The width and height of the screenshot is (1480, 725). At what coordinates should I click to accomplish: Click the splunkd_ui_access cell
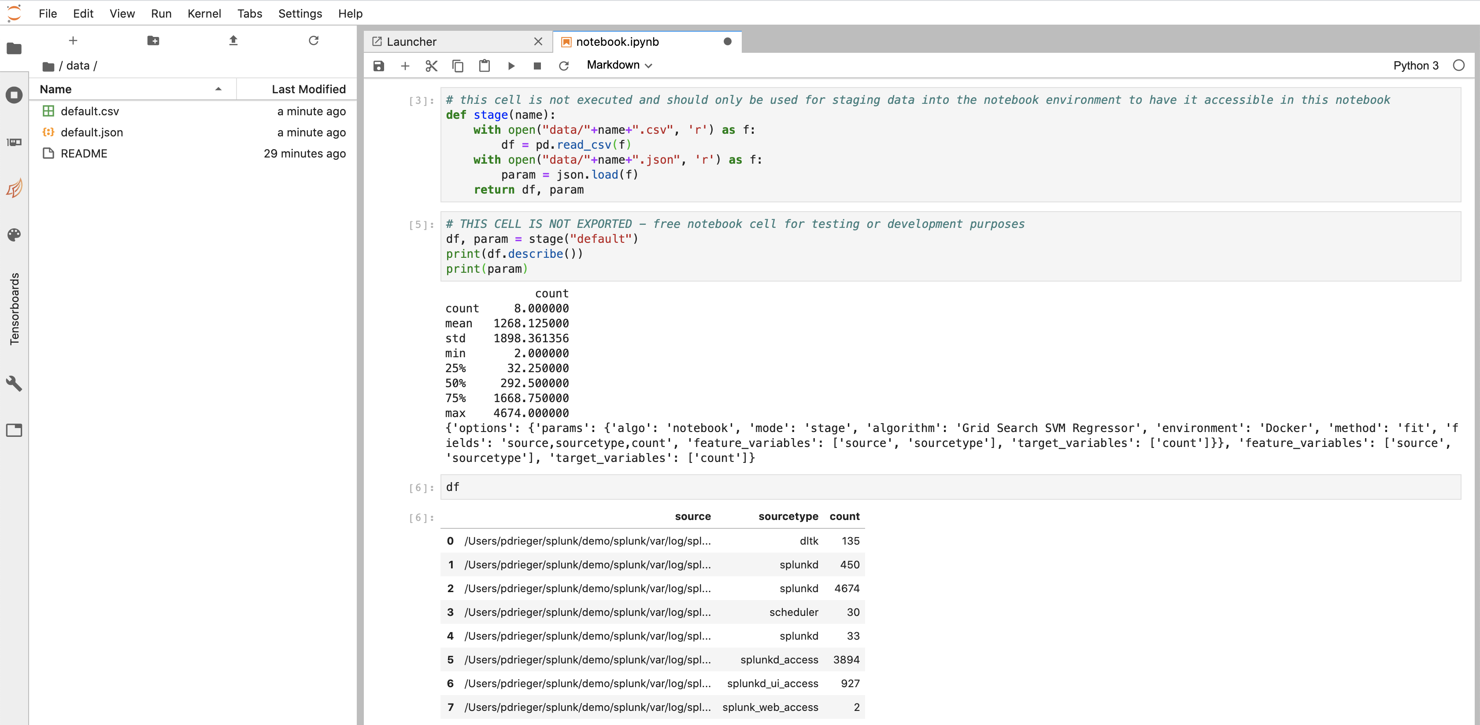click(x=772, y=683)
